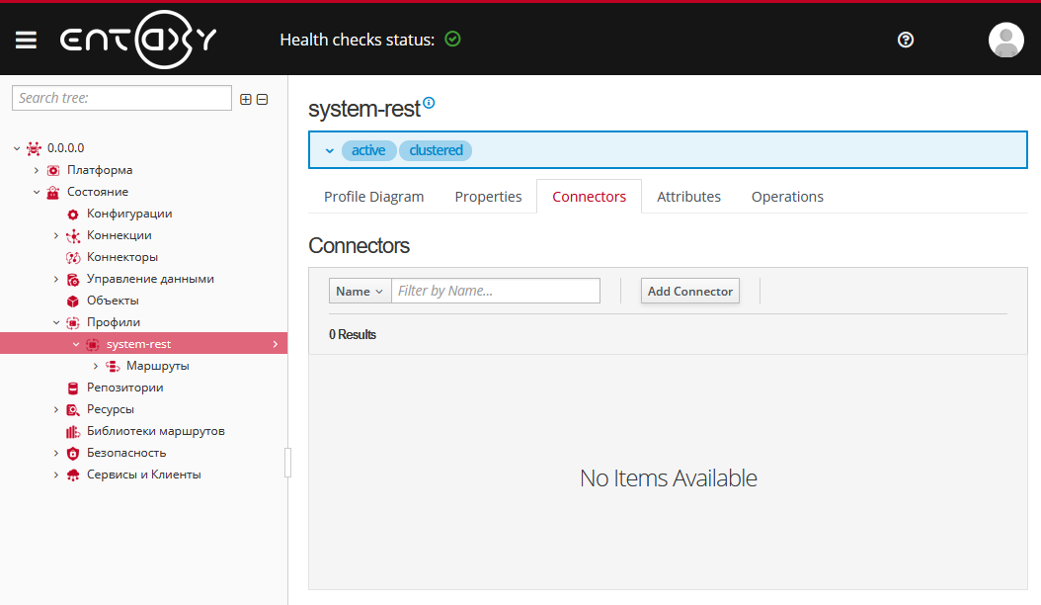Toggle the active status badge
Viewport: 1041px width, 605px height.
click(x=368, y=149)
